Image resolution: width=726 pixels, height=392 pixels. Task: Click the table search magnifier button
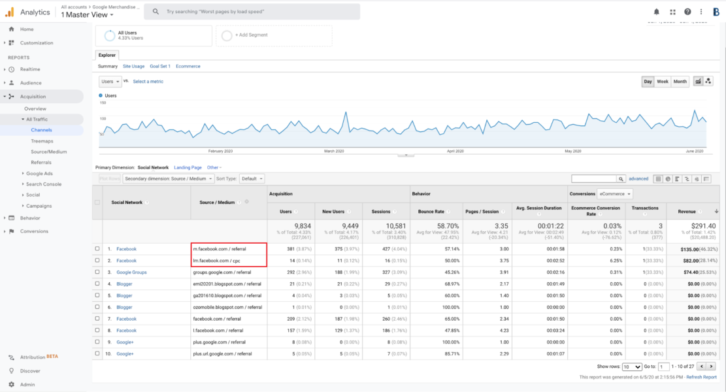click(621, 178)
